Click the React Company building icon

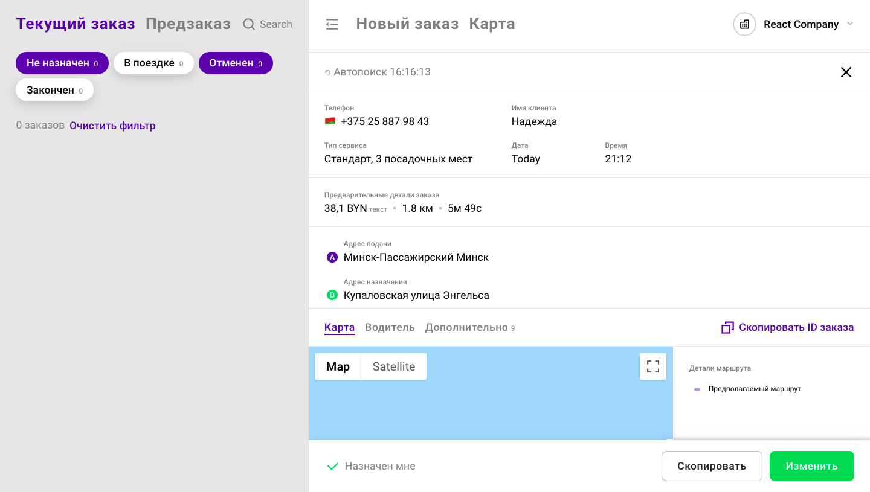pos(744,24)
